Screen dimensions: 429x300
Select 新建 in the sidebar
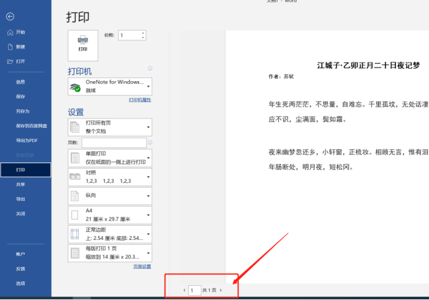(20, 46)
